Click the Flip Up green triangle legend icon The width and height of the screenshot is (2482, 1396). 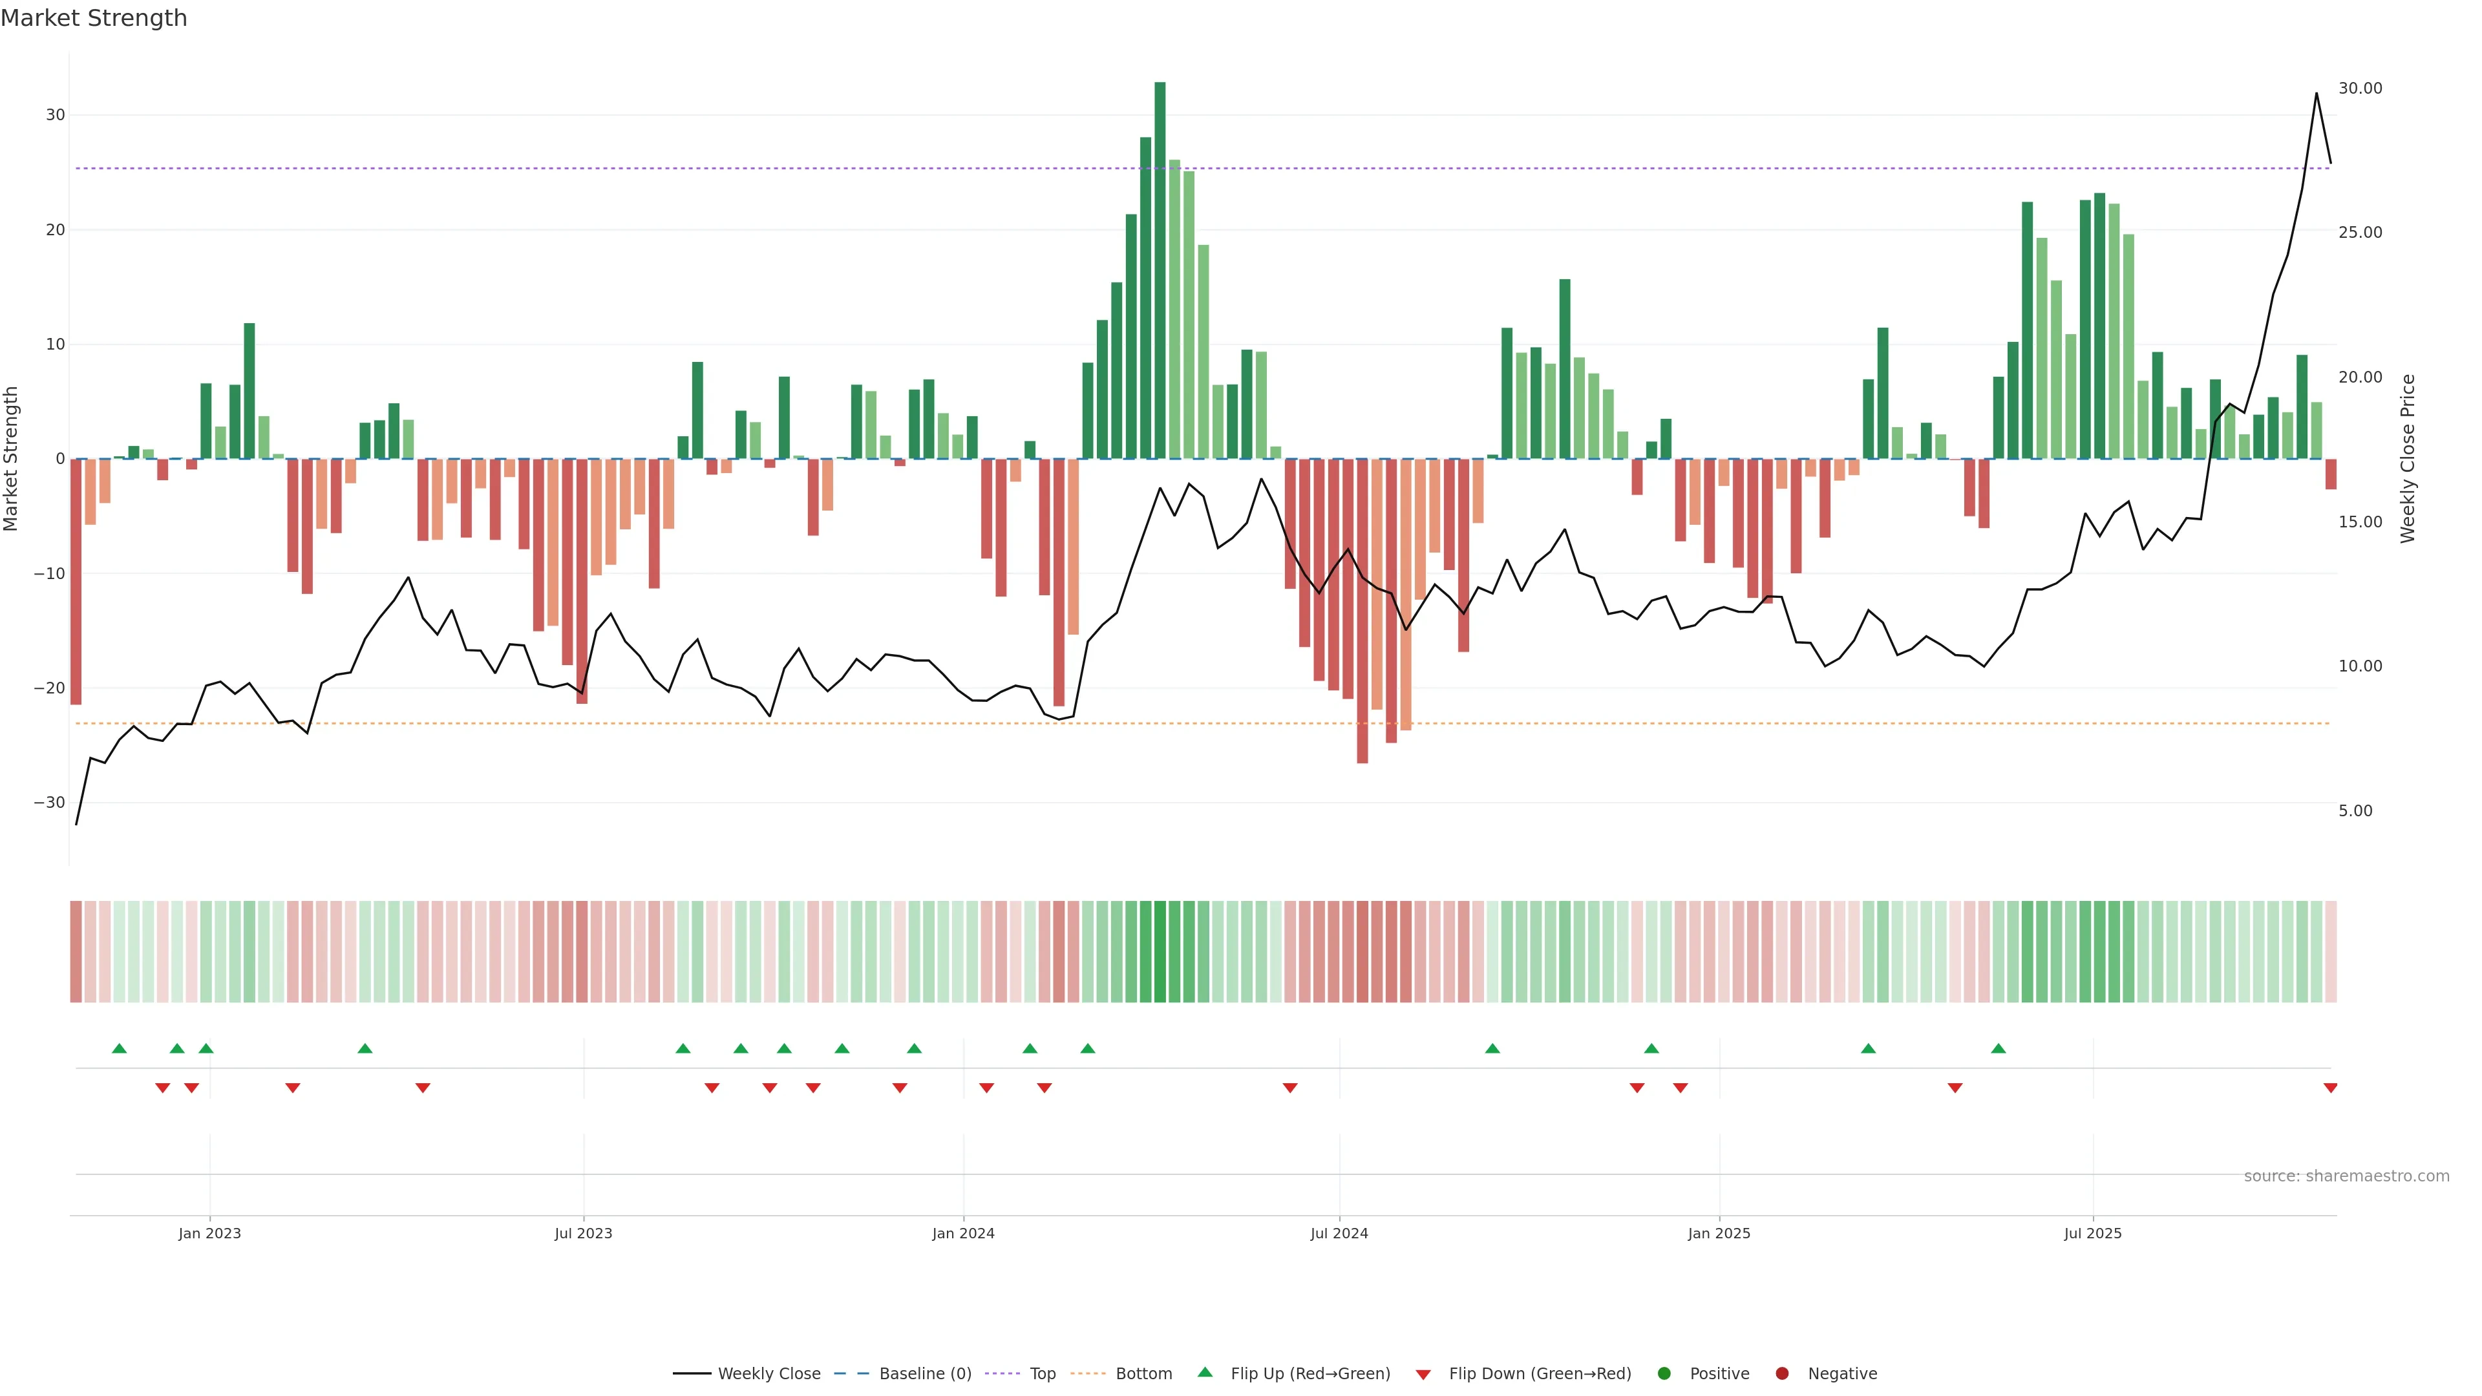click(1204, 1372)
